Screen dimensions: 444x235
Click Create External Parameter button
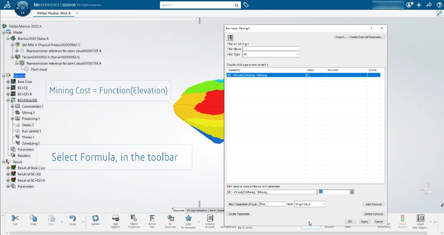pyautogui.click(x=366, y=37)
